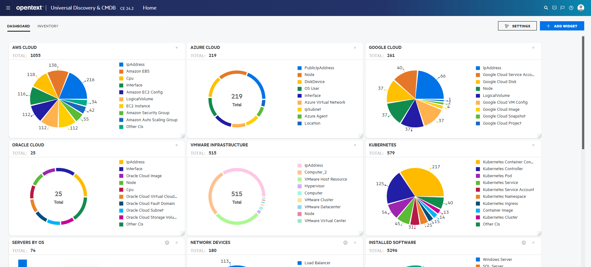Toggle IpAddress legend in AWS Cloud
591x267 pixels.
[132, 65]
